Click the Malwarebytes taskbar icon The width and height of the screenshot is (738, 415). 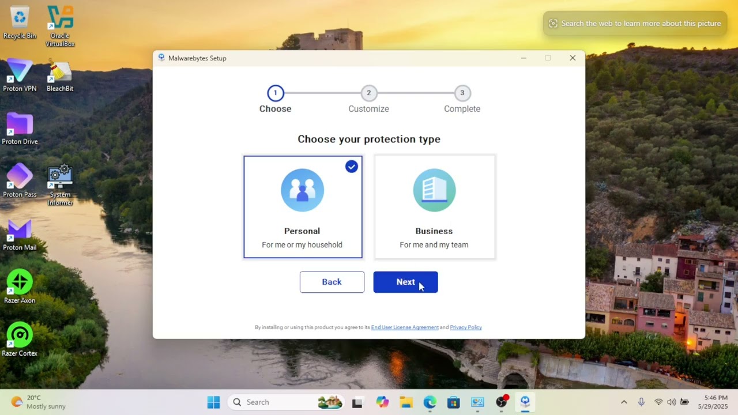[x=525, y=402]
